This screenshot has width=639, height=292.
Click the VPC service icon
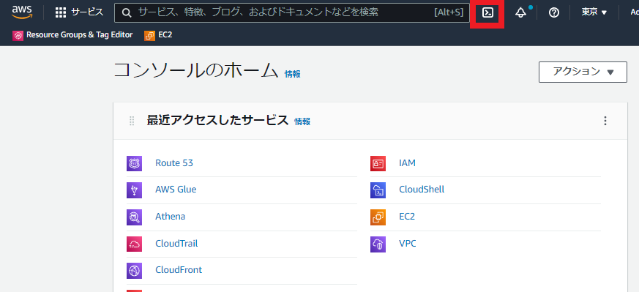[378, 244]
